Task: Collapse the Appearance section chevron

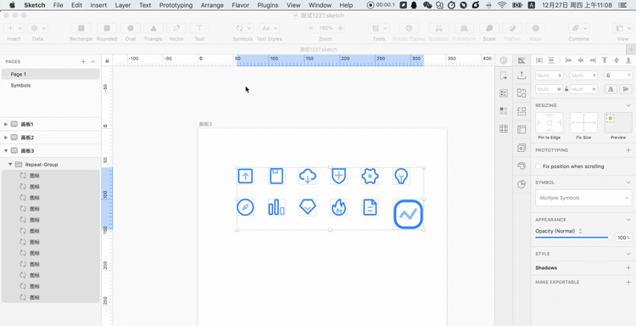Action: [628, 220]
